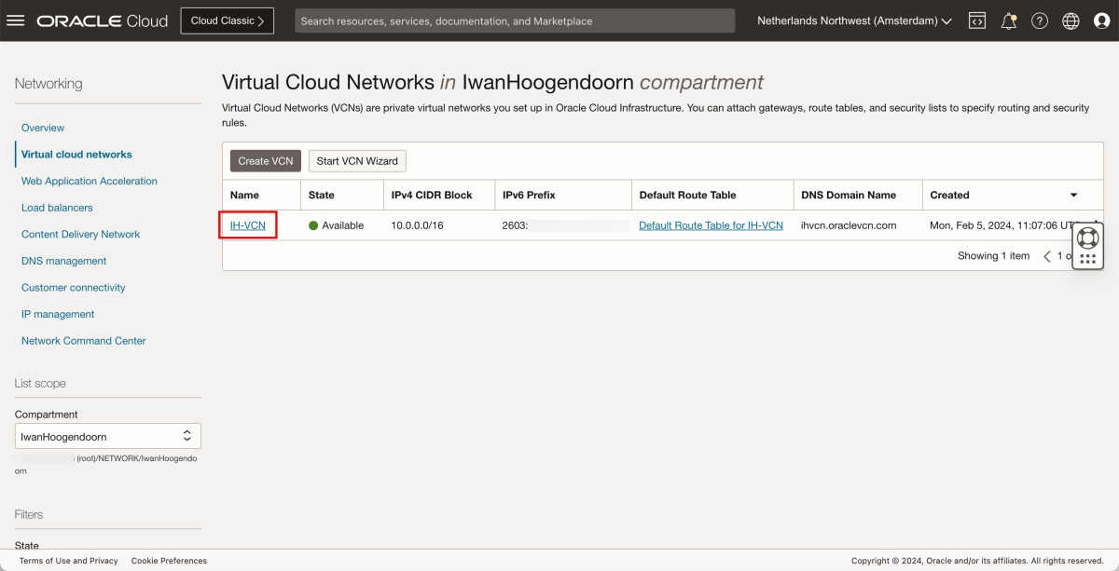The height and width of the screenshot is (571, 1119).
Task: Open your user profile avatar menu
Action: tap(1101, 20)
